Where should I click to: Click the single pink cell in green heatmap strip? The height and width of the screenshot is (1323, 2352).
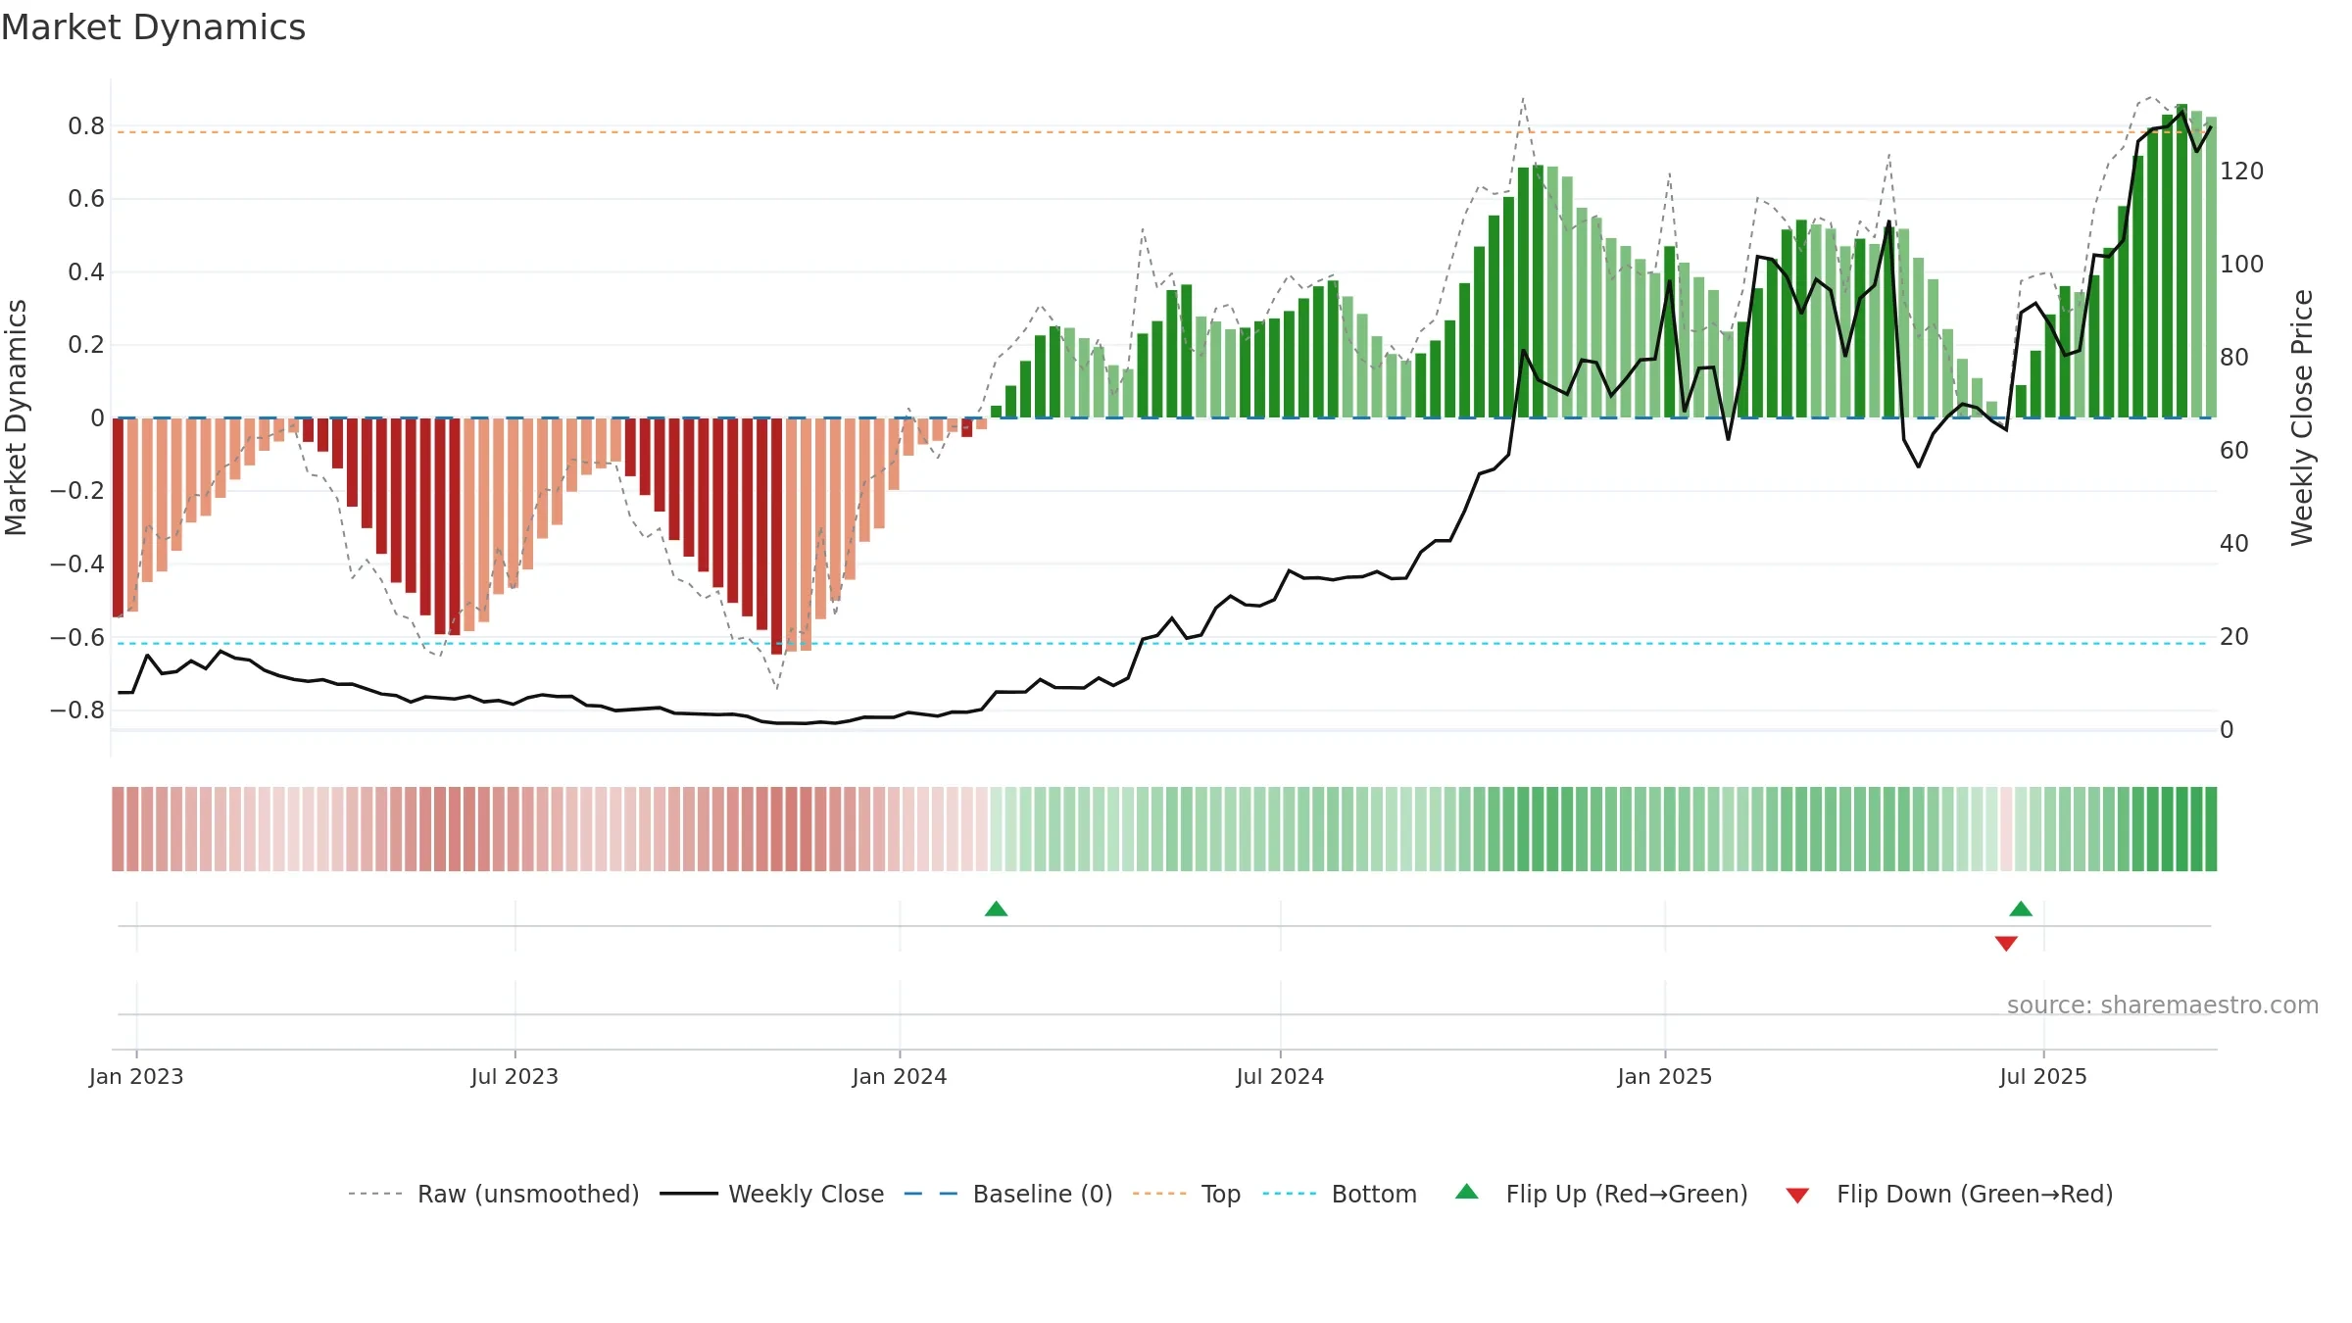(2006, 829)
